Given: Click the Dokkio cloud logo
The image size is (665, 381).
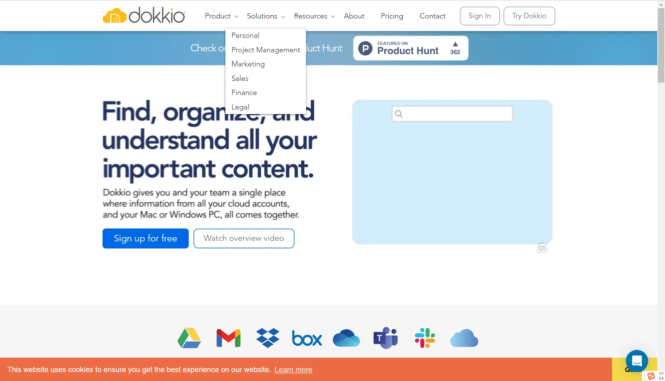Looking at the screenshot, I should 144,15.
